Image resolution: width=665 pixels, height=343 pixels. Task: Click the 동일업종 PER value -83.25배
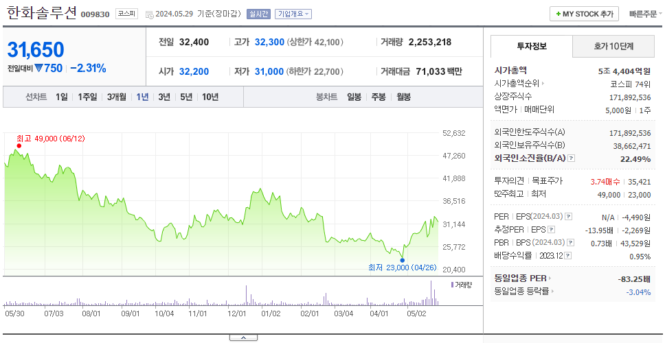(x=635, y=279)
